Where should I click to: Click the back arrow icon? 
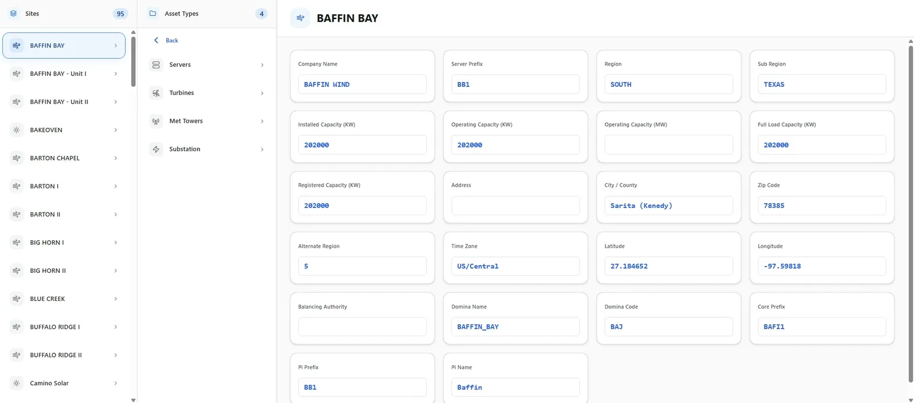point(156,41)
